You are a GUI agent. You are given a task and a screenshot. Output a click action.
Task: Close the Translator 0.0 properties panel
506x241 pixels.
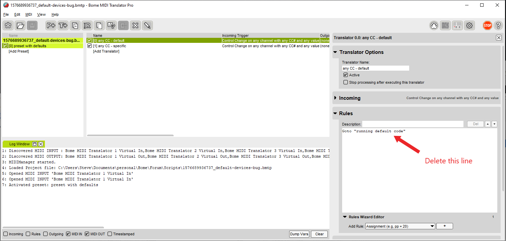[x=499, y=38]
